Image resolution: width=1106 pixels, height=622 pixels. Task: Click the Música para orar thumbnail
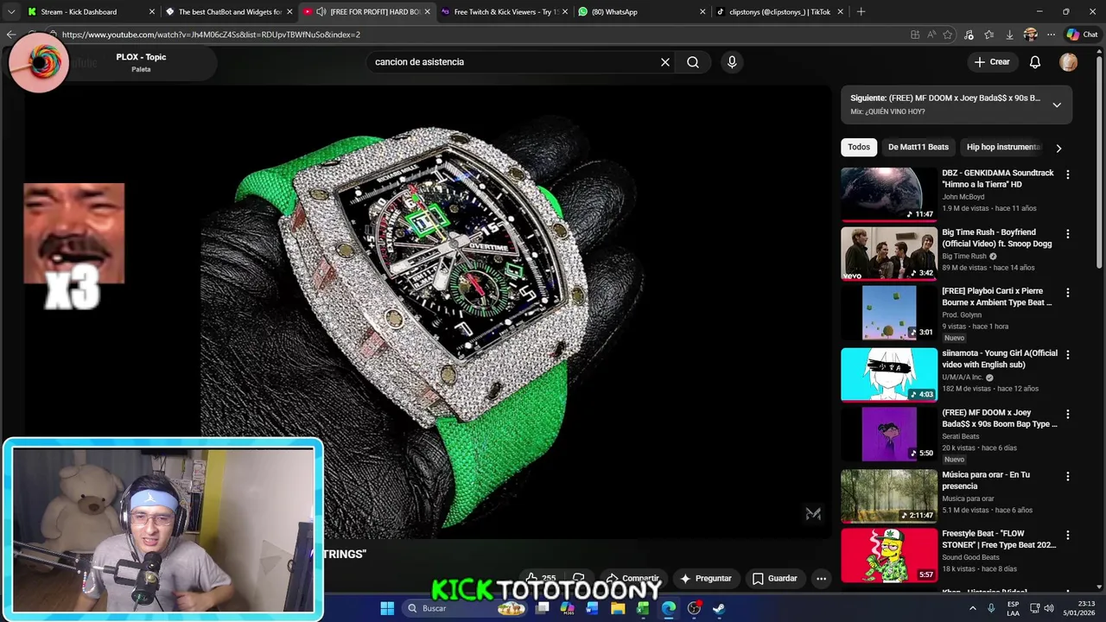pos(889,496)
